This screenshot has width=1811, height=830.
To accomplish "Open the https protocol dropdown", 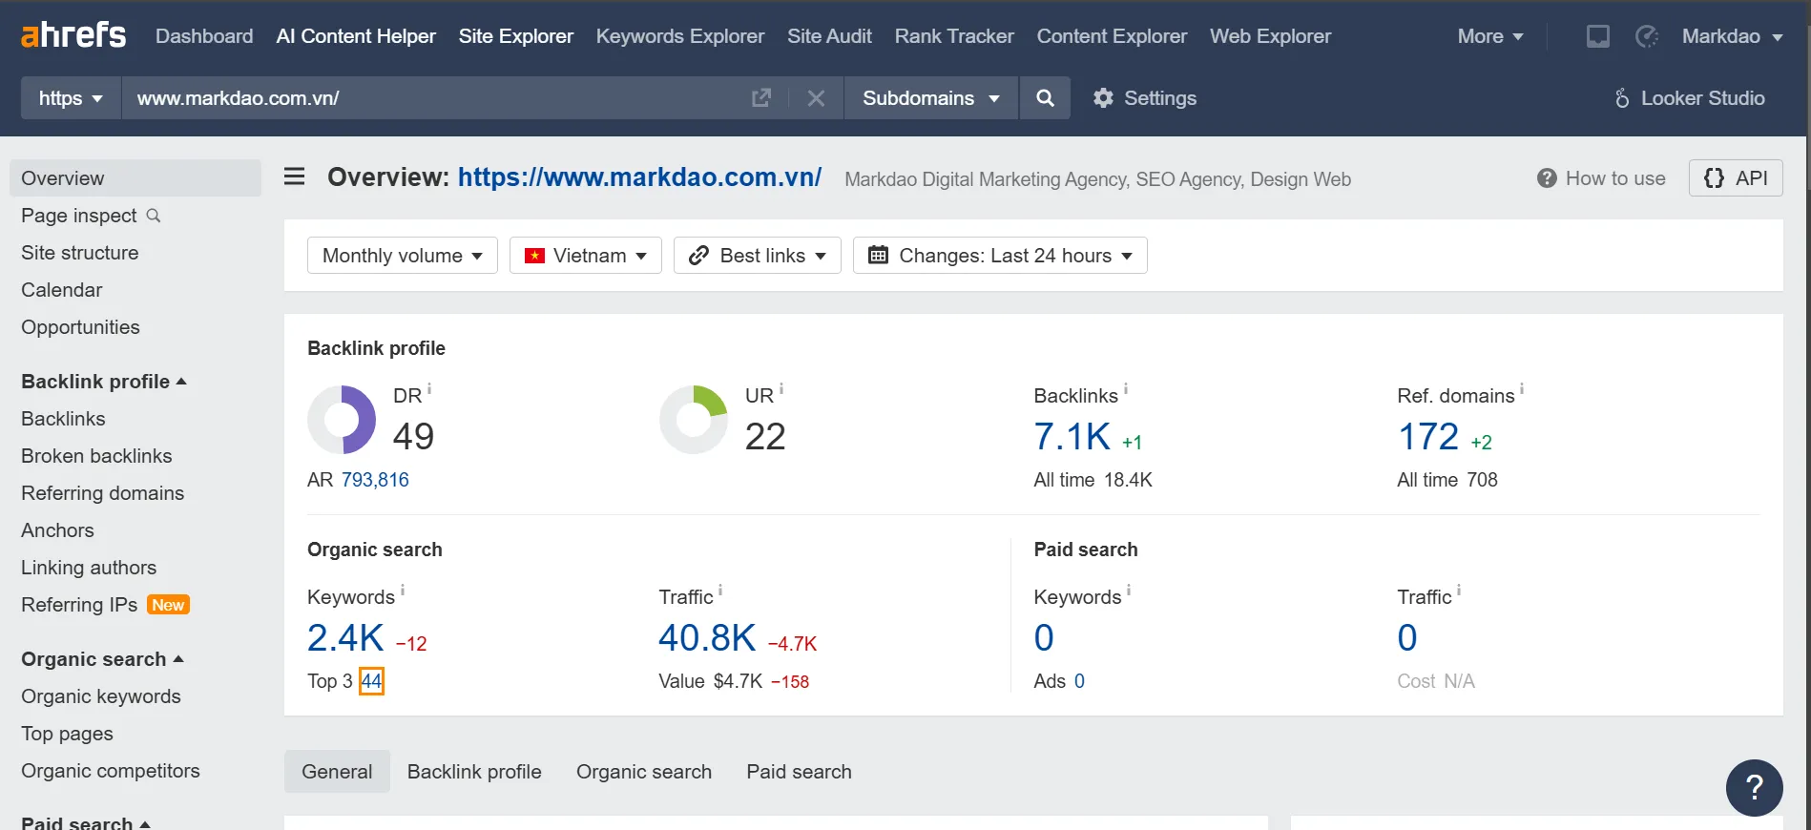I will [x=71, y=98].
